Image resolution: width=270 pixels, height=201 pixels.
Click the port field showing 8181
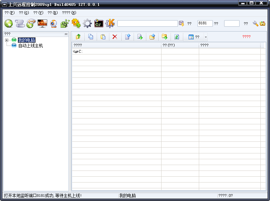coord(205,23)
